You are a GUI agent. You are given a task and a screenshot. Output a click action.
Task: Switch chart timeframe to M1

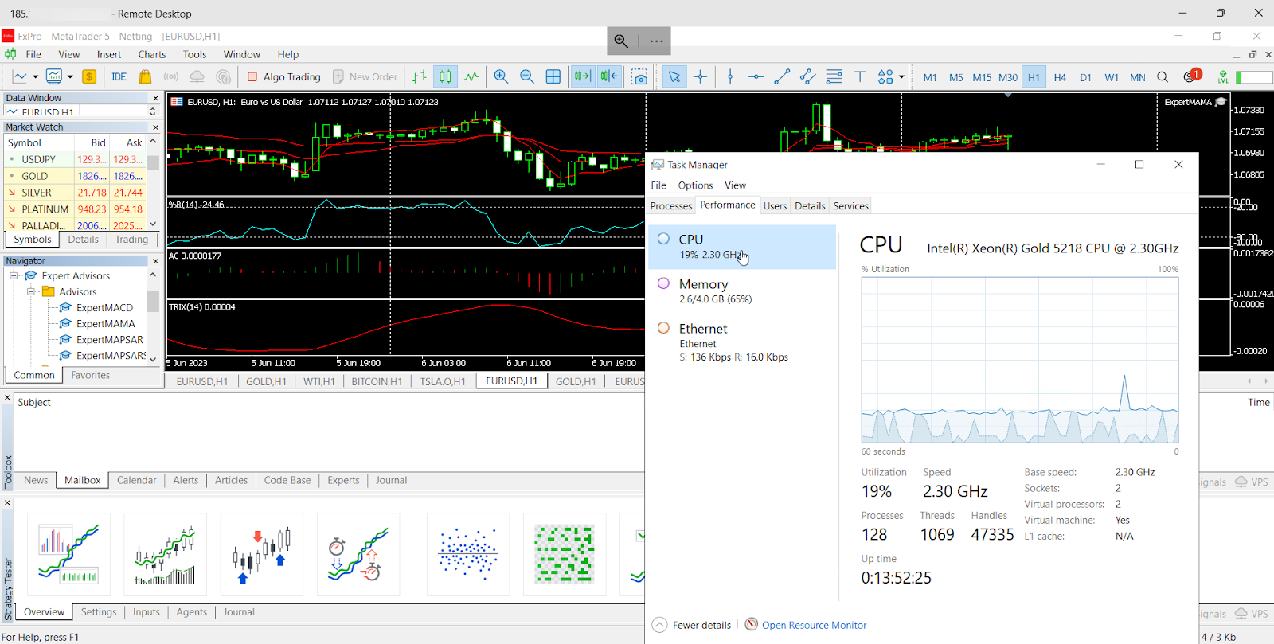(x=930, y=77)
